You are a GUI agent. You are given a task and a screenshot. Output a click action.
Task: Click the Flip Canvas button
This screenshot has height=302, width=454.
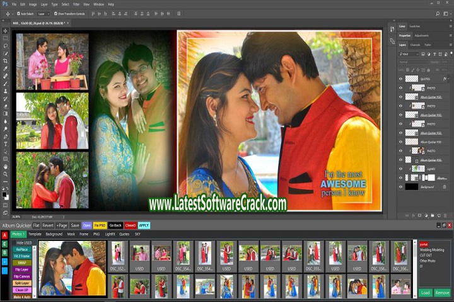click(x=22, y=277)
